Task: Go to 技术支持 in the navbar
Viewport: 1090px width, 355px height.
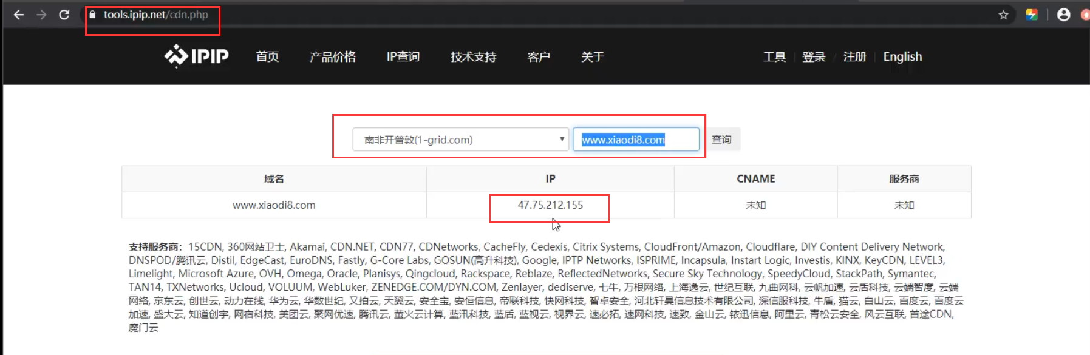Action: click(x=473, y=57)
